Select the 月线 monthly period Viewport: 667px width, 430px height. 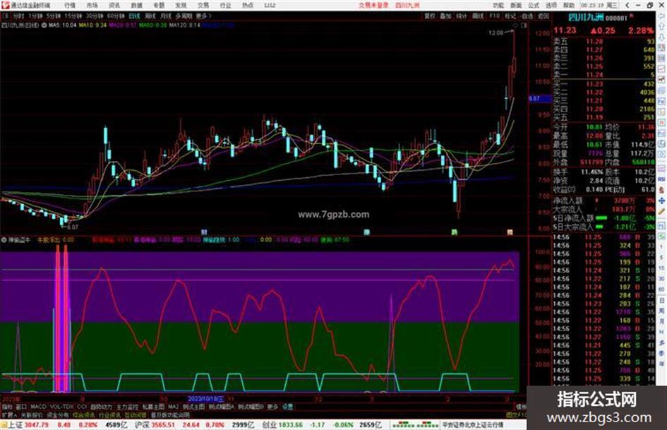[x=165, y=16]
